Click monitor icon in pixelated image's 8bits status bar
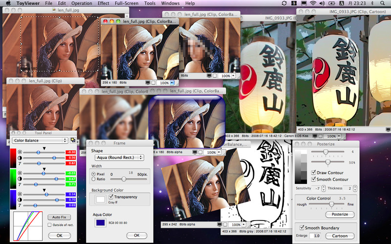This screenshot has width=391, height=244. coord(209,76)
